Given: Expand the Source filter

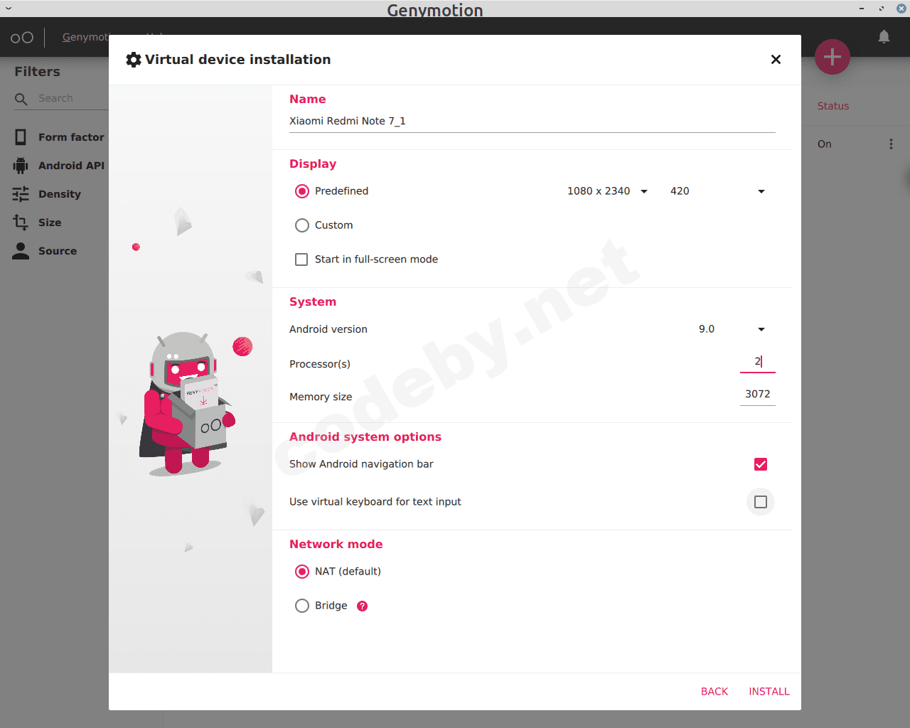Looking at the screenshot, I should [58, 251].
